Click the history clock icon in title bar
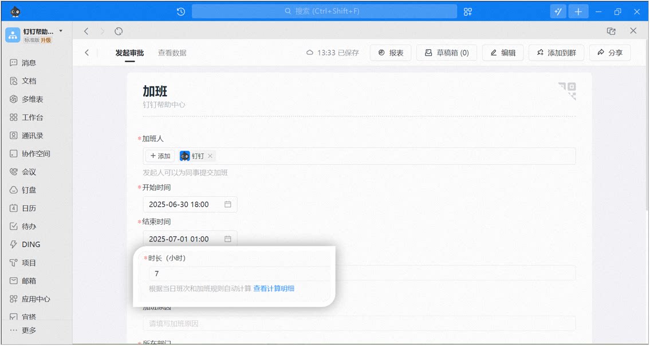This screenshot has height=346, width=650. [181, 11]
